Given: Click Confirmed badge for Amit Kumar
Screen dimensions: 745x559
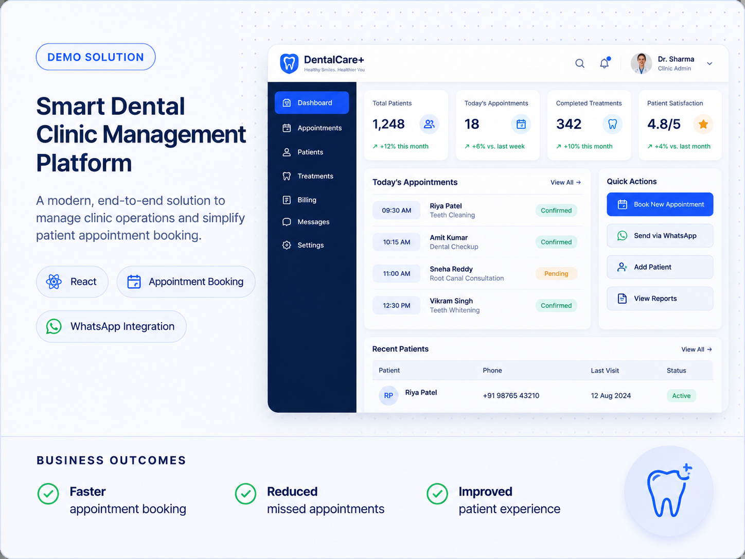Looking at the screenshot, I should click(x=556, y=242).
